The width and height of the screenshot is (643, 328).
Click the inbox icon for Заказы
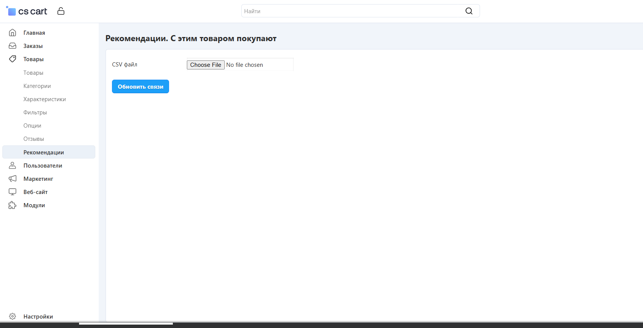click(12, 46)
